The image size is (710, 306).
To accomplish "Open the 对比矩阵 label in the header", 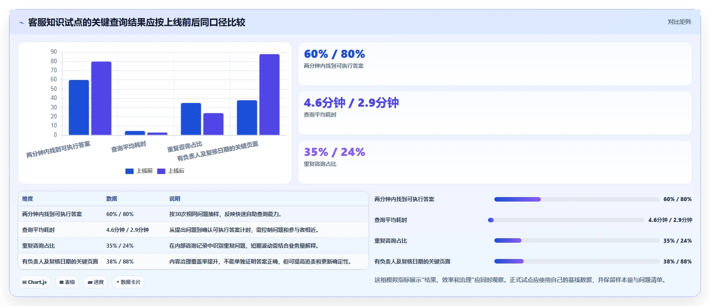I will (x=679, y=22).
